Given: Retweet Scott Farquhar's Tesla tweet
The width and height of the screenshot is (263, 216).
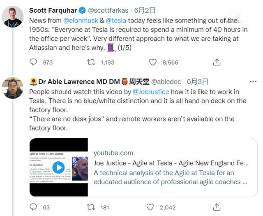Looking at the screenshot, I should tap(91, 62).
